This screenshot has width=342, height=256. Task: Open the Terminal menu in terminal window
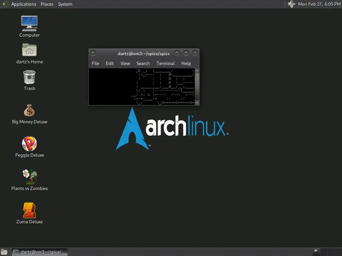(166, 63)
